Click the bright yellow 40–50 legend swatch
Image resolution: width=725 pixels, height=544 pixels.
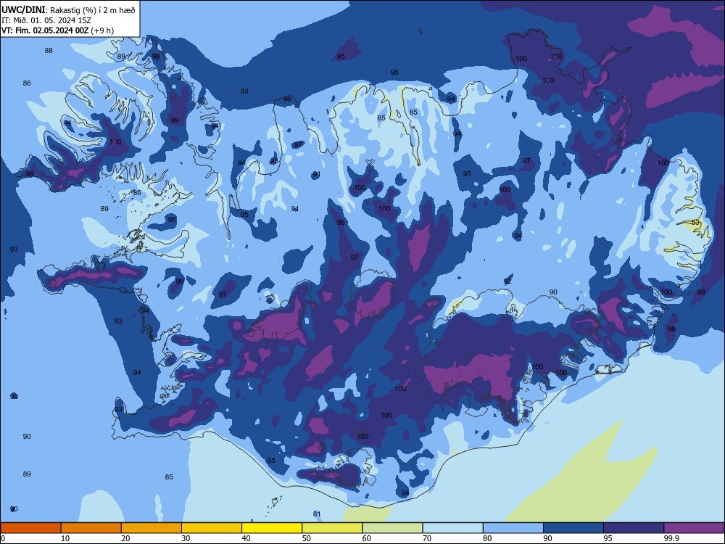(x=272, y=528)
